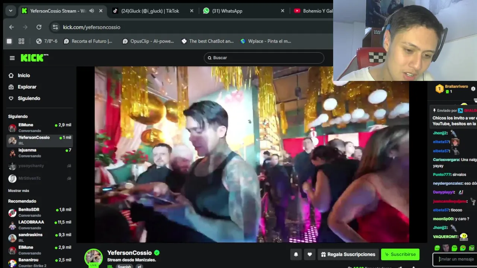477x268 pixels.
Task: Click the Enviar un mensaje chat input
Action: coord(455,259)
